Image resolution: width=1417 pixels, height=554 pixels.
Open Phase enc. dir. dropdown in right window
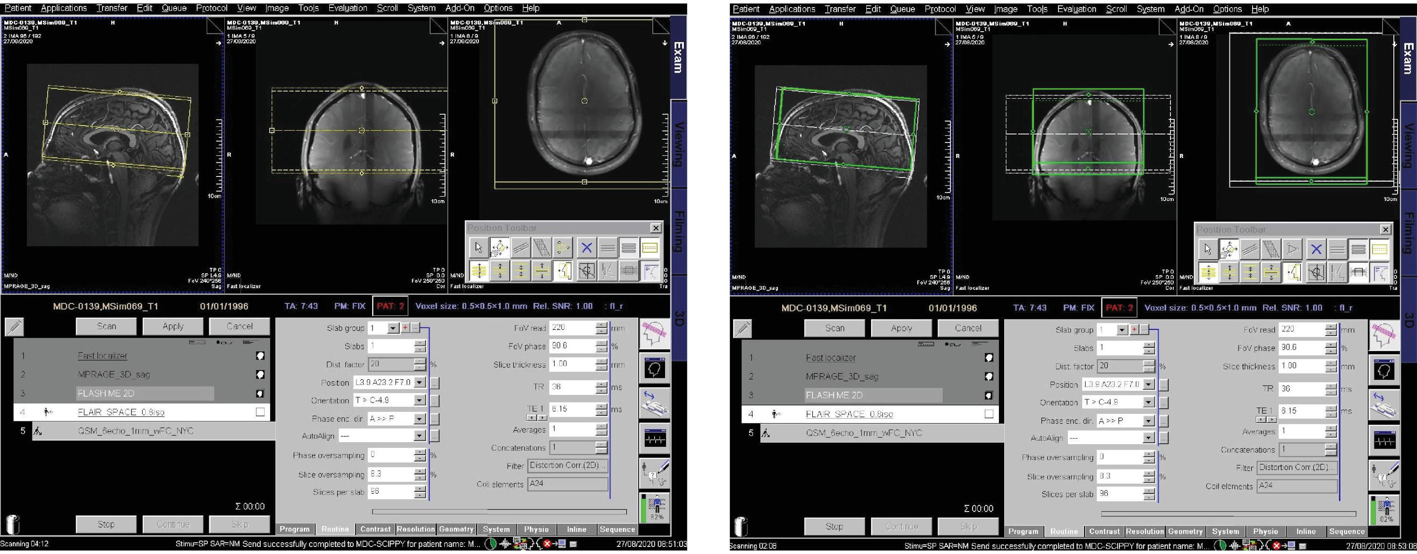(1148, 421)
